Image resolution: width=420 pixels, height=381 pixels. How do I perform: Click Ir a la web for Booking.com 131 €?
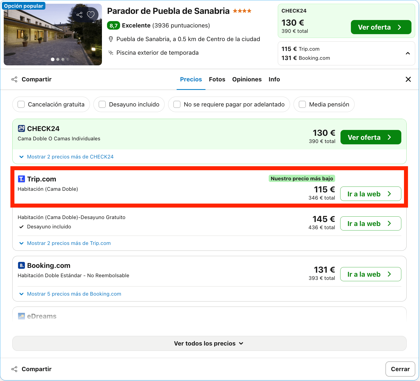[371, 274]
